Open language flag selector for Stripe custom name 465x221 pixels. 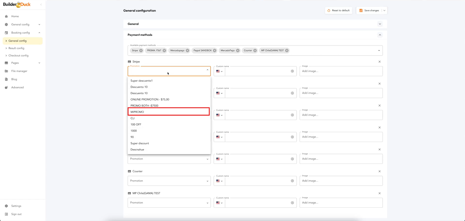coord(219,71)
